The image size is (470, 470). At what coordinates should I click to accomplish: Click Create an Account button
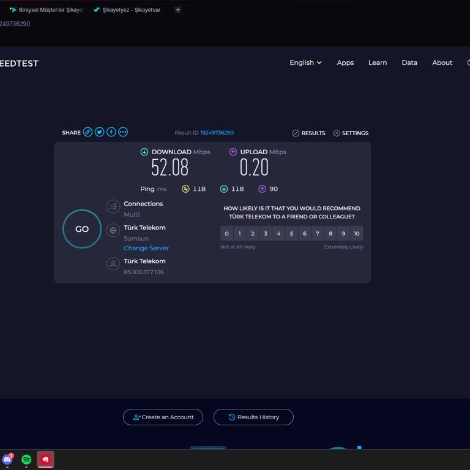(x=163, y=417)
